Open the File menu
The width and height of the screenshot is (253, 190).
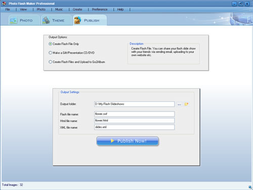point(8,10)
